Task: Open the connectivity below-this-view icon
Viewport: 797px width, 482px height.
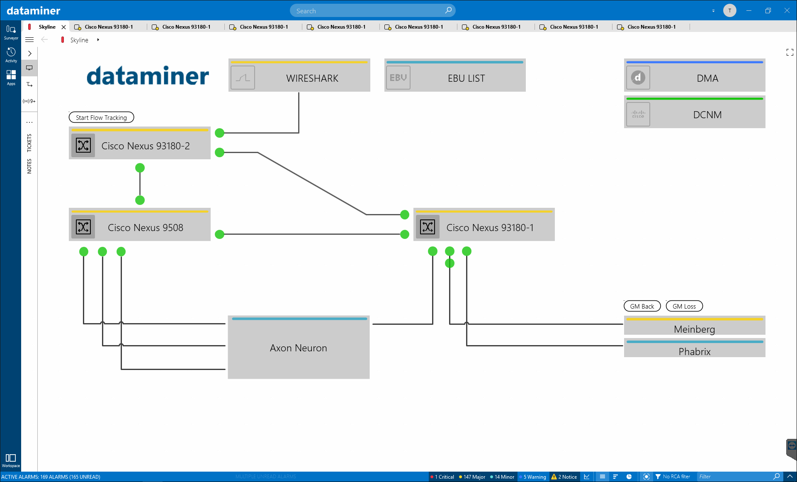Action: [29, 85]
